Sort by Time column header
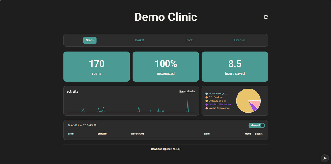 71,134
